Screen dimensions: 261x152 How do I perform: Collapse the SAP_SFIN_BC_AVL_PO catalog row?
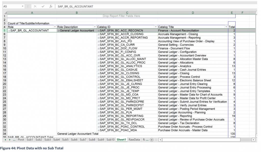click(99, 41)
